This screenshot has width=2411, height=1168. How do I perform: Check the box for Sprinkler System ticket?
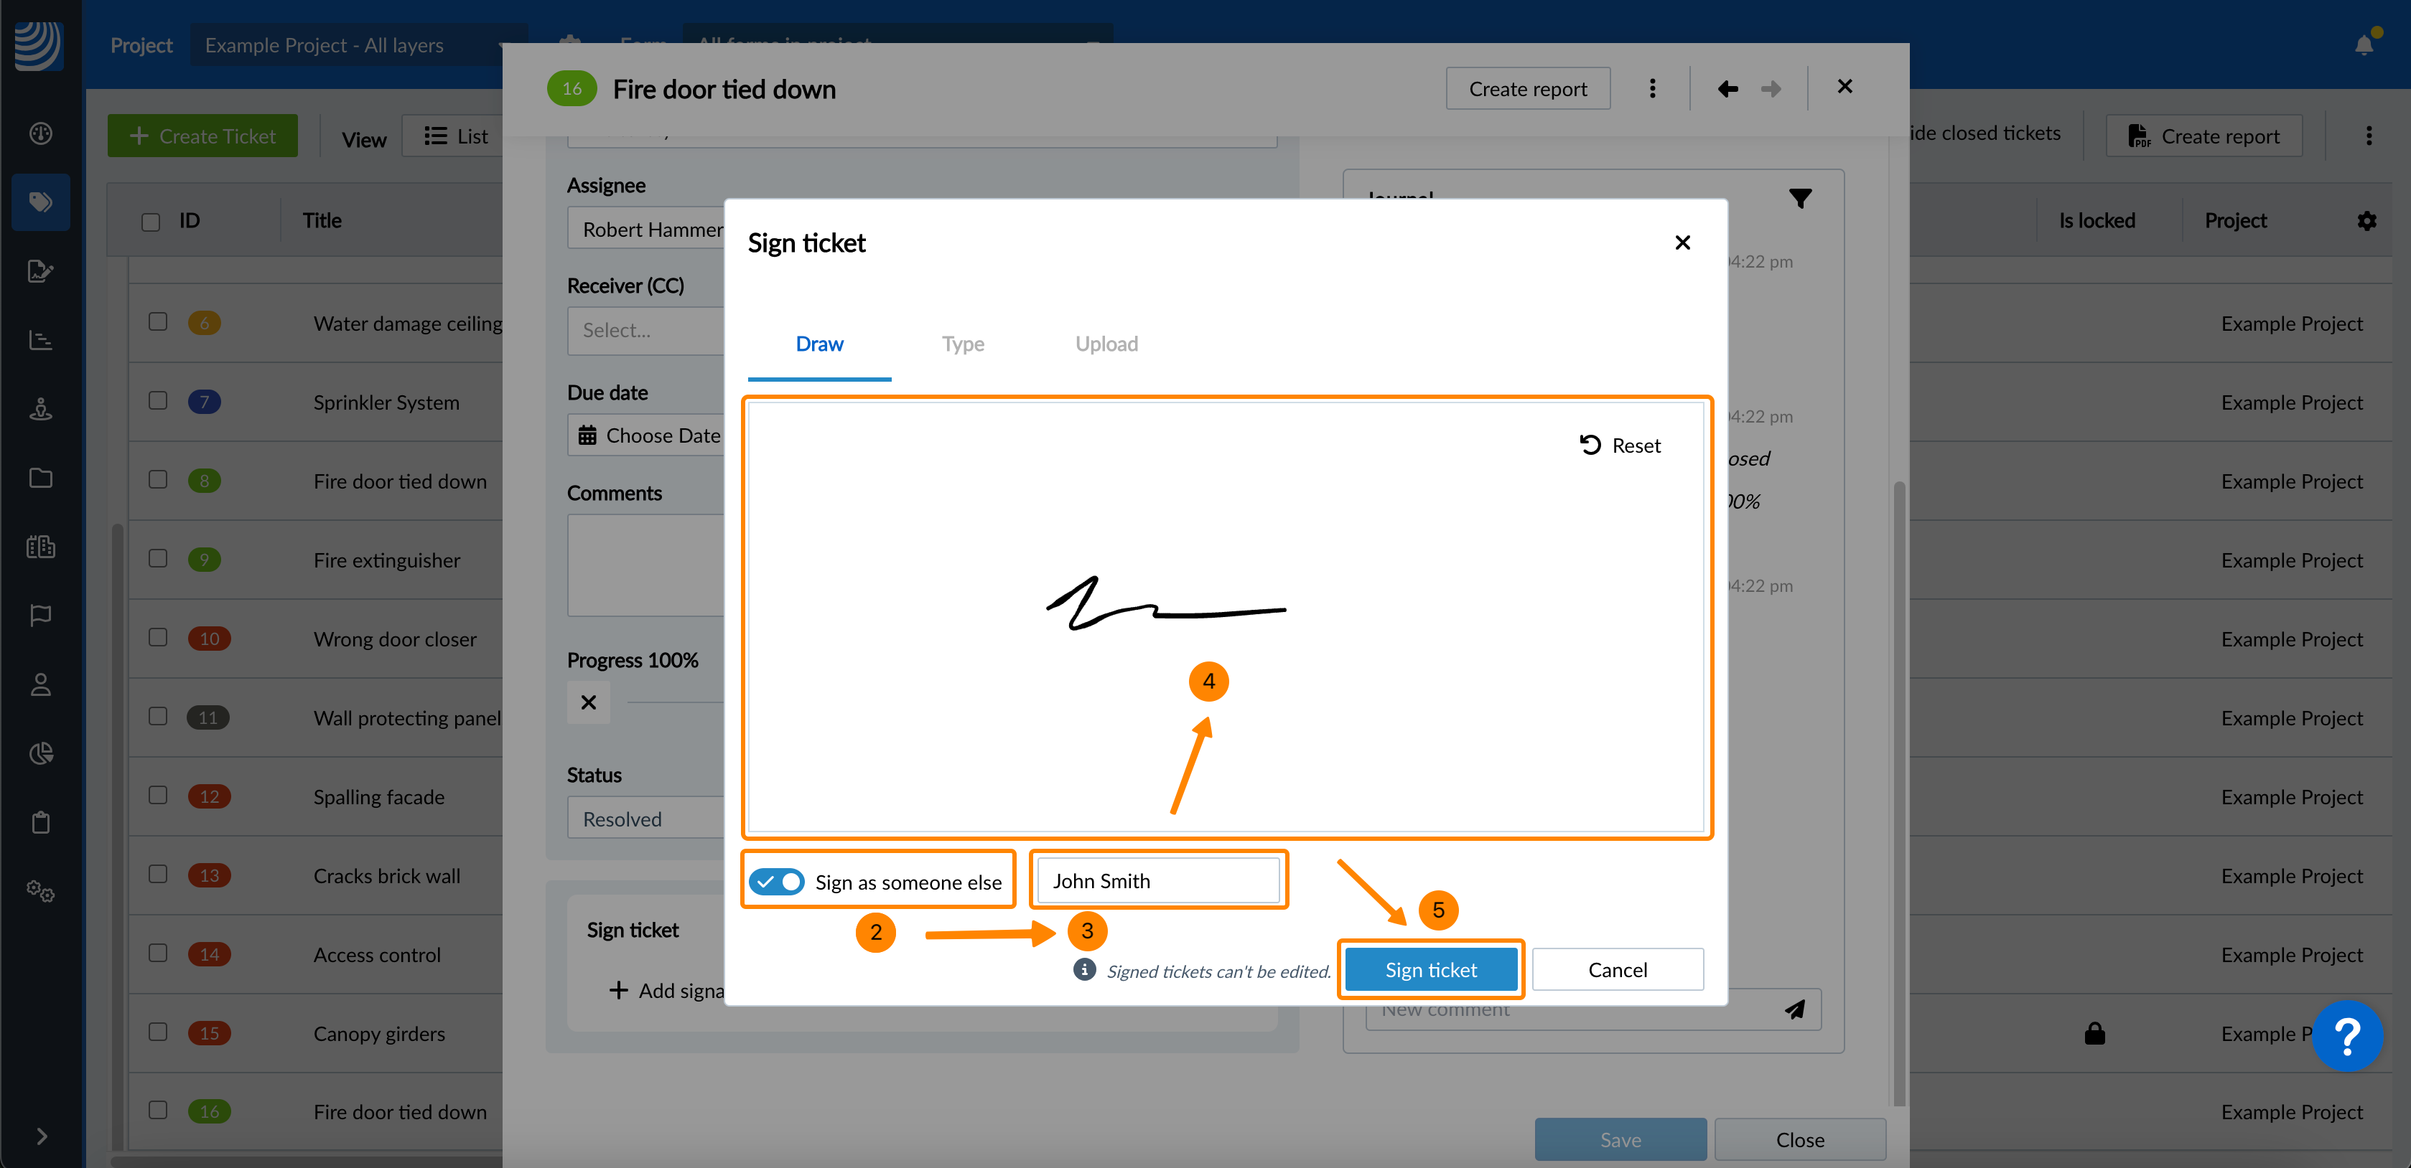158,401
